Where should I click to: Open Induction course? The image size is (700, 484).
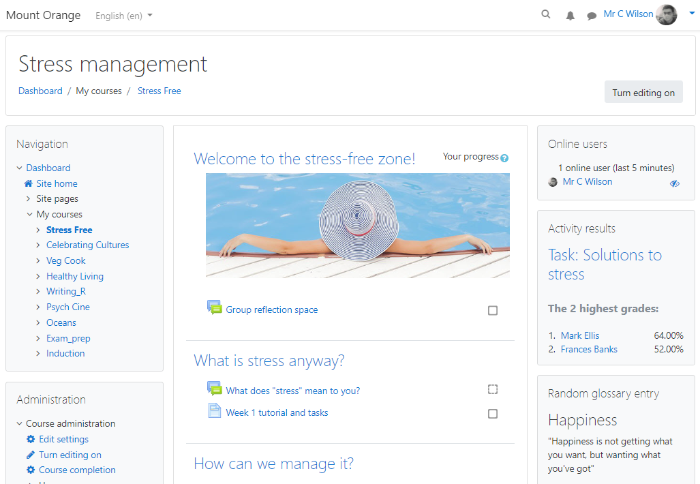coord(65,354)
